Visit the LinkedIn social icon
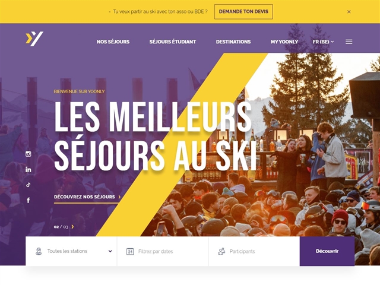The image size is (380, 285). tap(28, 169)
